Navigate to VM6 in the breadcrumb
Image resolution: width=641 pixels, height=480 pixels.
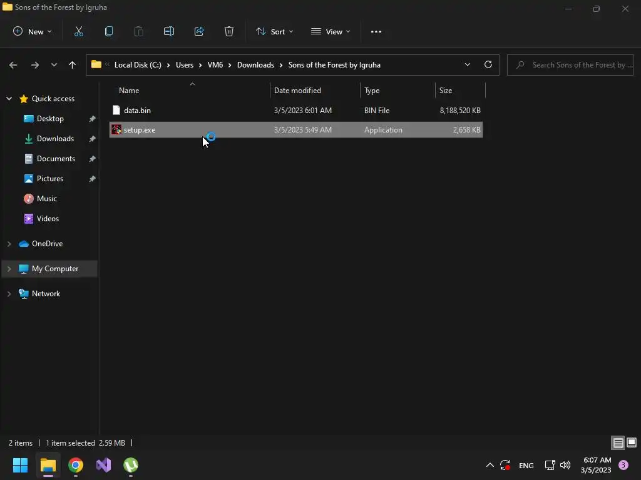(215, 65)
